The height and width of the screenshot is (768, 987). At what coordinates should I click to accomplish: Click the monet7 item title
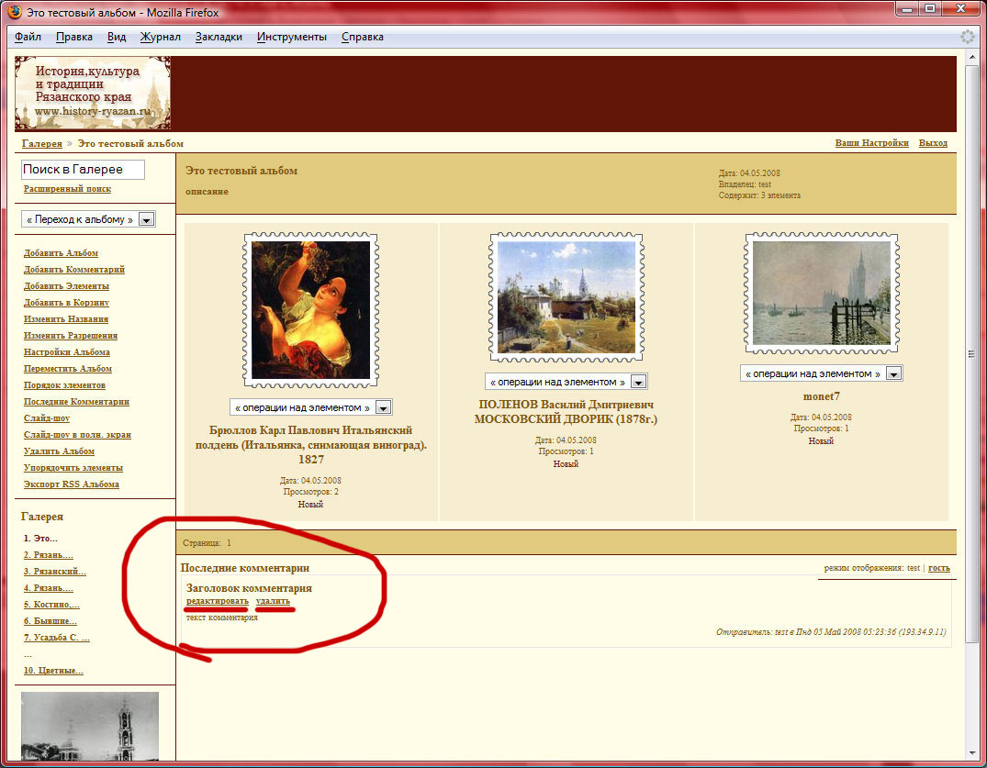coord(822,396)
